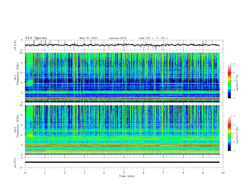Click the time axis tick label '10'
The image size is (251, 194).
[x=223, y=173]
